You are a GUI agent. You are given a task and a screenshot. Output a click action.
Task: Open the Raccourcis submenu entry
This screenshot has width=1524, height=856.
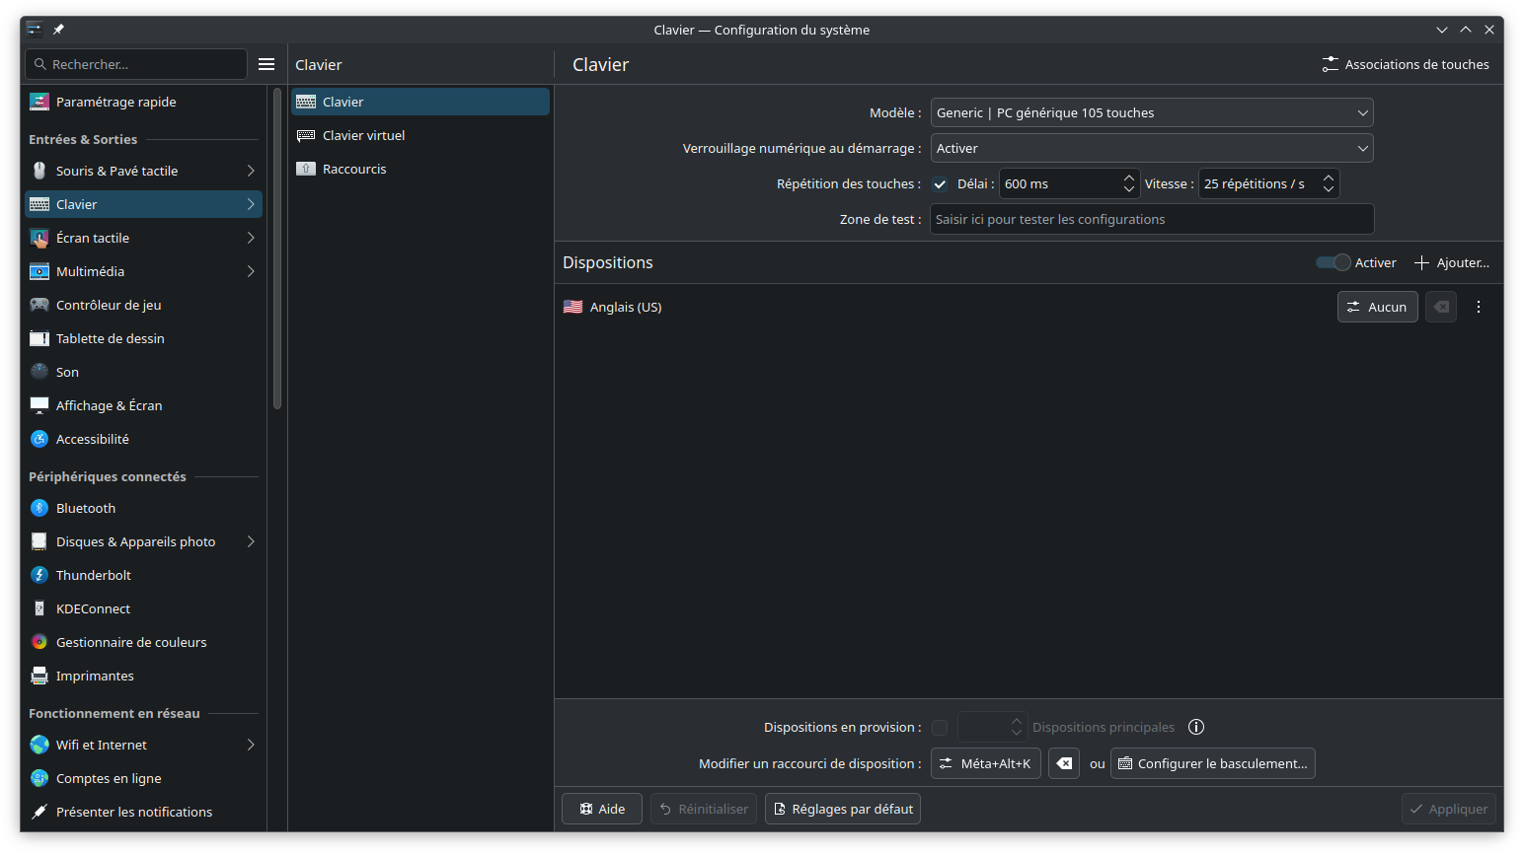[x=420, y=169]
